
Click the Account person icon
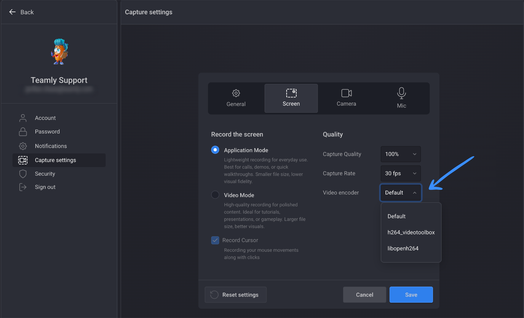point(23,118)
